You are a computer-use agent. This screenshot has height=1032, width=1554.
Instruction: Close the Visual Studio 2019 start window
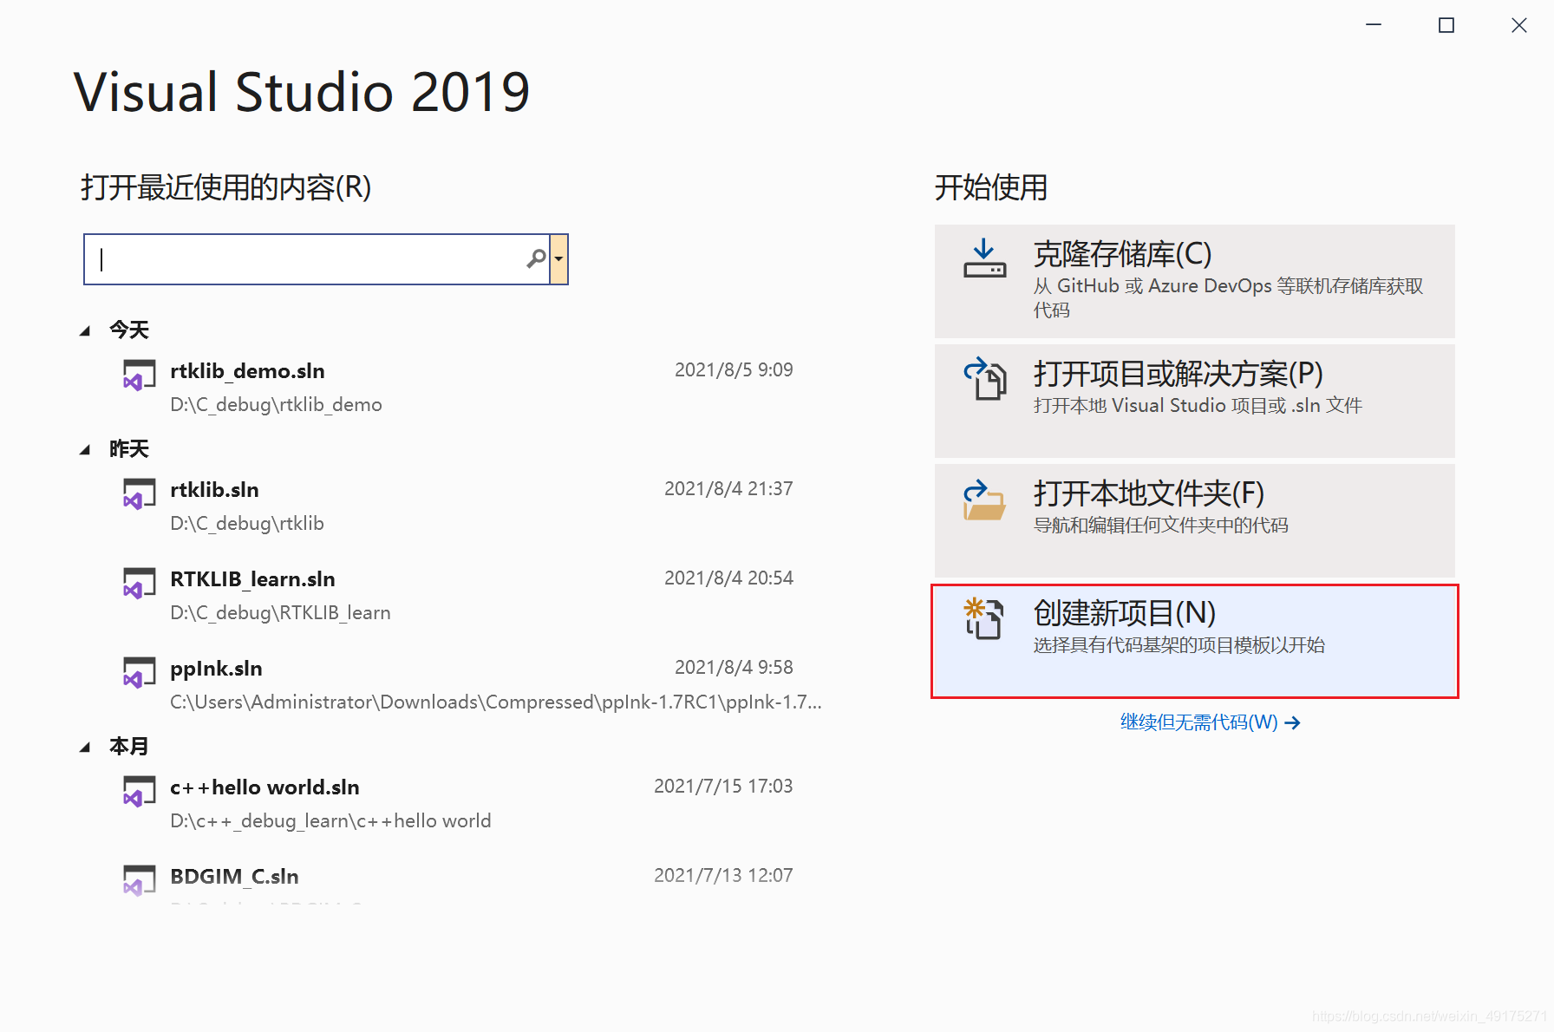pos(1519,25)
